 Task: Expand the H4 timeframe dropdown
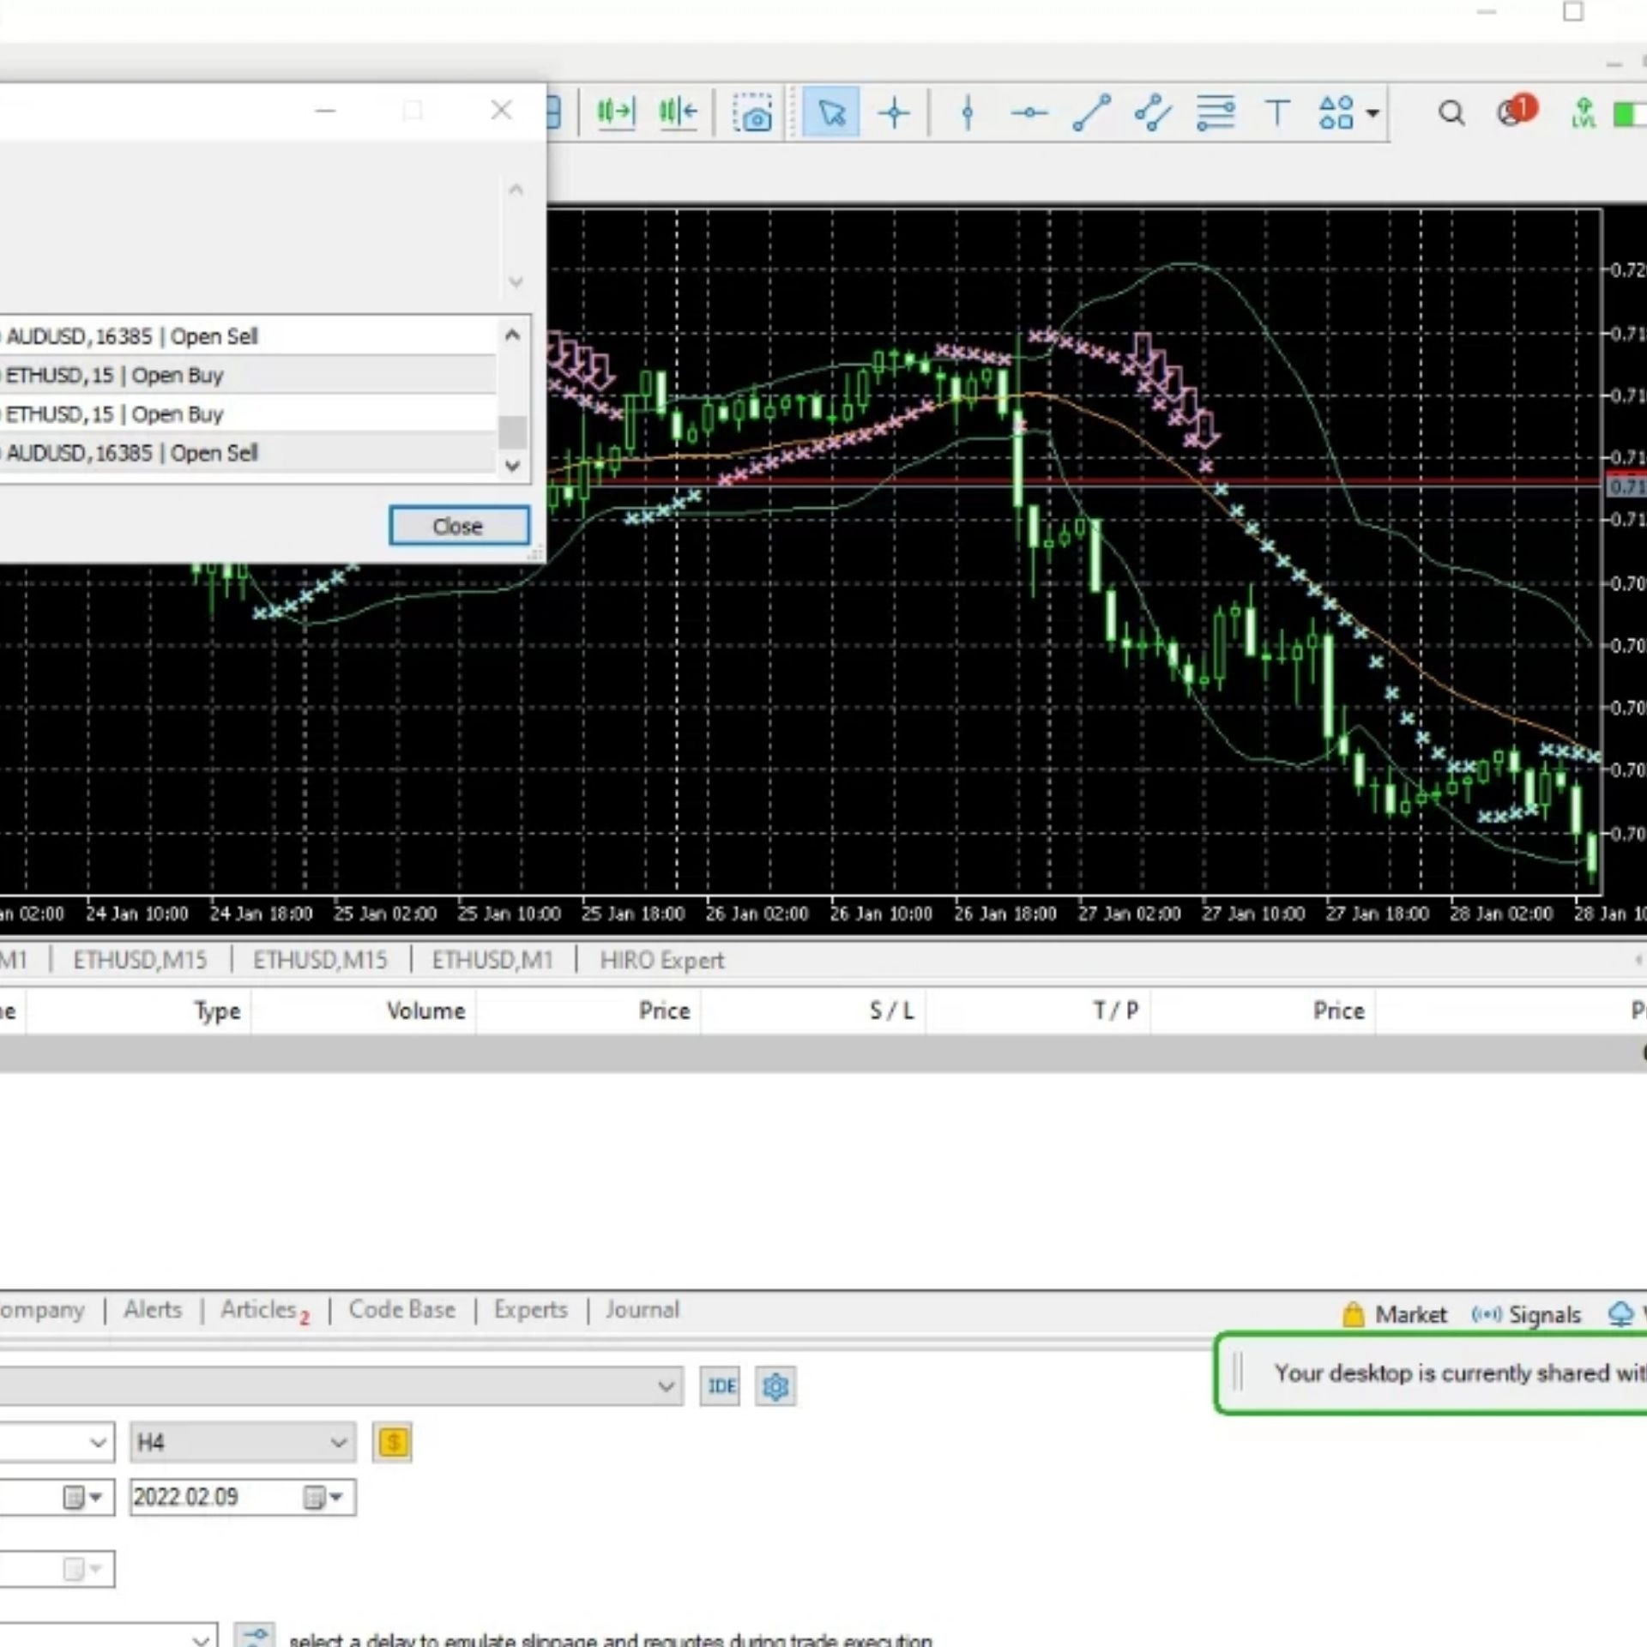coord(338,1443)
